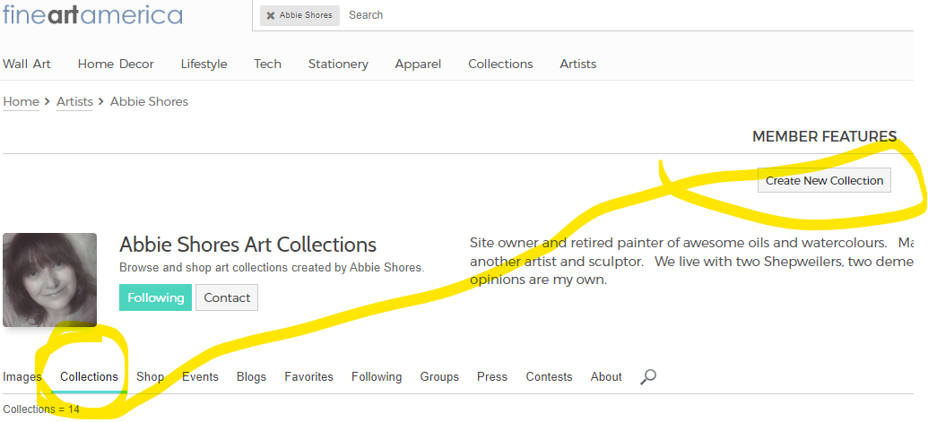Switch to the Favorites tab
Image resolution: width=928 pixels, height=422 pixels.
[309, 376]
